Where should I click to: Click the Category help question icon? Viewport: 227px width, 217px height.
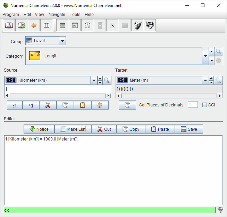pos(218,61)
